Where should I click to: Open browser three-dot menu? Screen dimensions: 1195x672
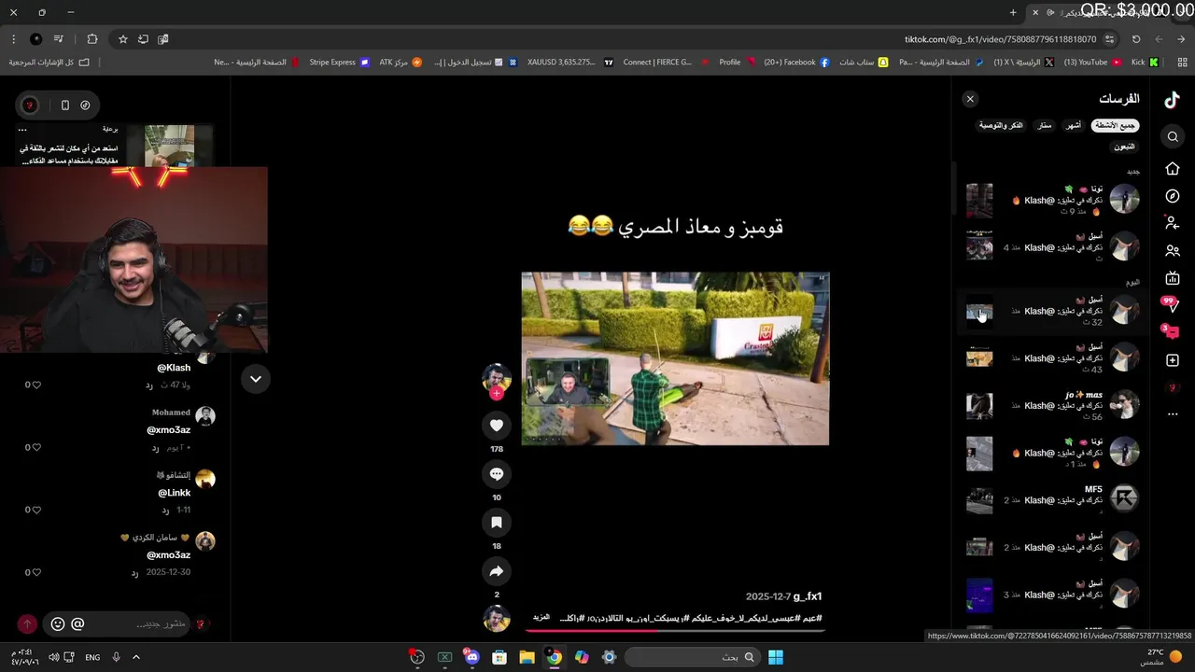pos(13,39)
